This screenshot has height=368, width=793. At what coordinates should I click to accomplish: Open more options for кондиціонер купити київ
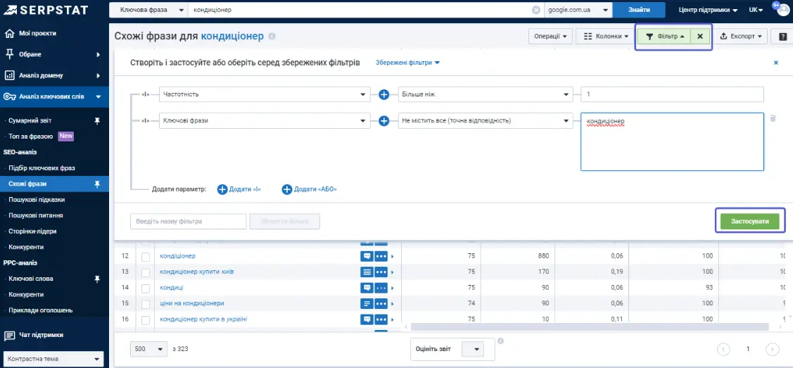(x=381, y=272)
